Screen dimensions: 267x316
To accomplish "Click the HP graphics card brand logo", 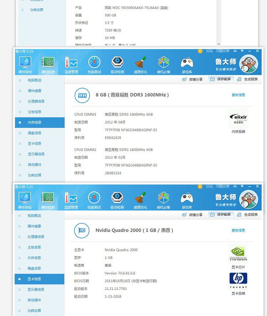I will tap(239, 280).
